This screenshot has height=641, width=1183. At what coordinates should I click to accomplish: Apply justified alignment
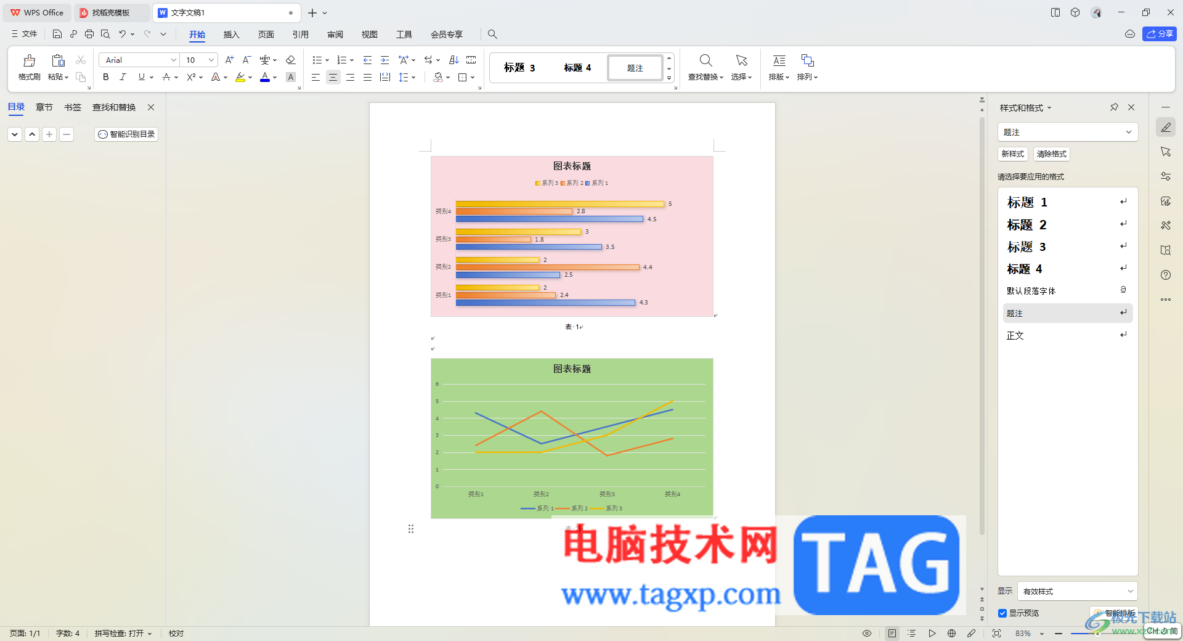coord(367,77)
